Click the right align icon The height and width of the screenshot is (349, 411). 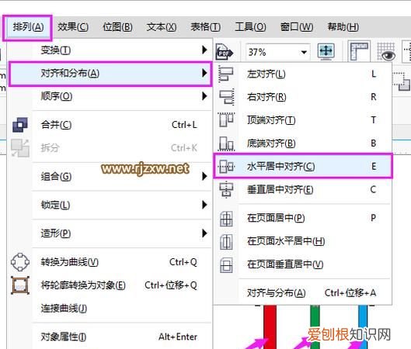point(227,97)
